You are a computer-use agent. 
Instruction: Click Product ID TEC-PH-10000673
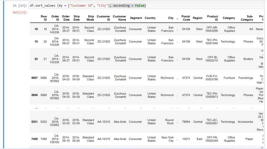point(212,95)
